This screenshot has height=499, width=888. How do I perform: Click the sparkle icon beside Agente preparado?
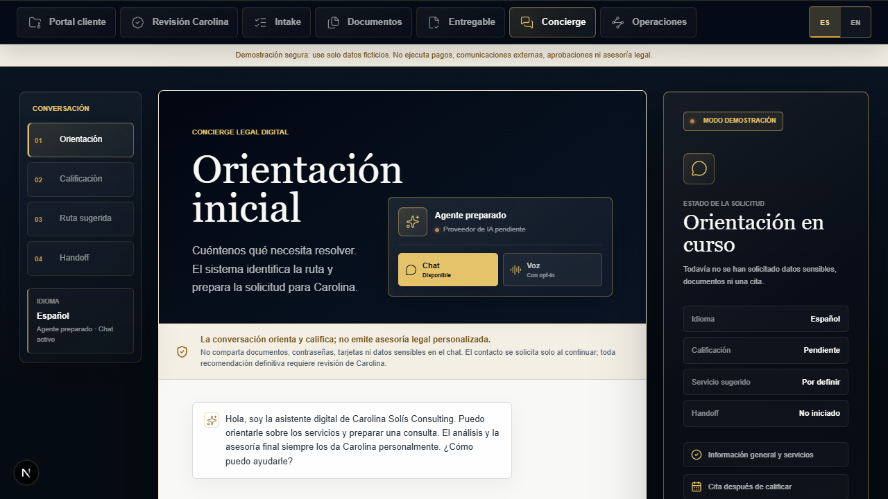(413, 222)
